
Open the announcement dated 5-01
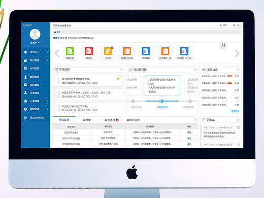[220, 76]
